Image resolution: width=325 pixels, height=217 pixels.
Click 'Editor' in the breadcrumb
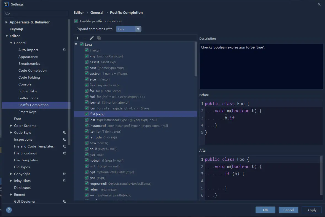[x=79, y=12]
